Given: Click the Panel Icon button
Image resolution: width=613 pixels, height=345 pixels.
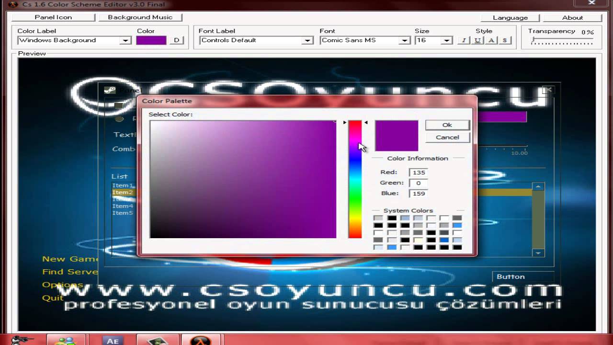Looking at the screenshot, I should coord(53,17).
